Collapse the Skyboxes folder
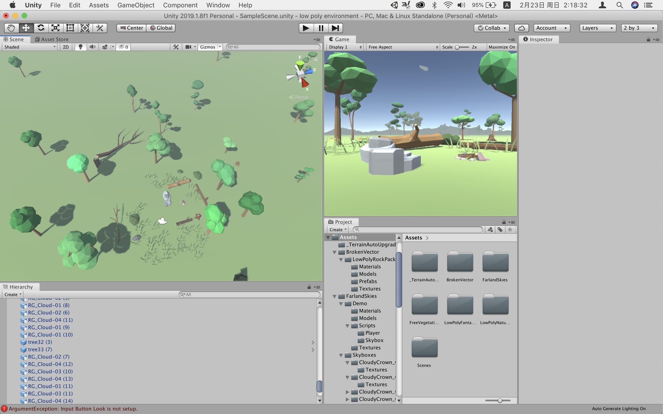 [341, 355]
